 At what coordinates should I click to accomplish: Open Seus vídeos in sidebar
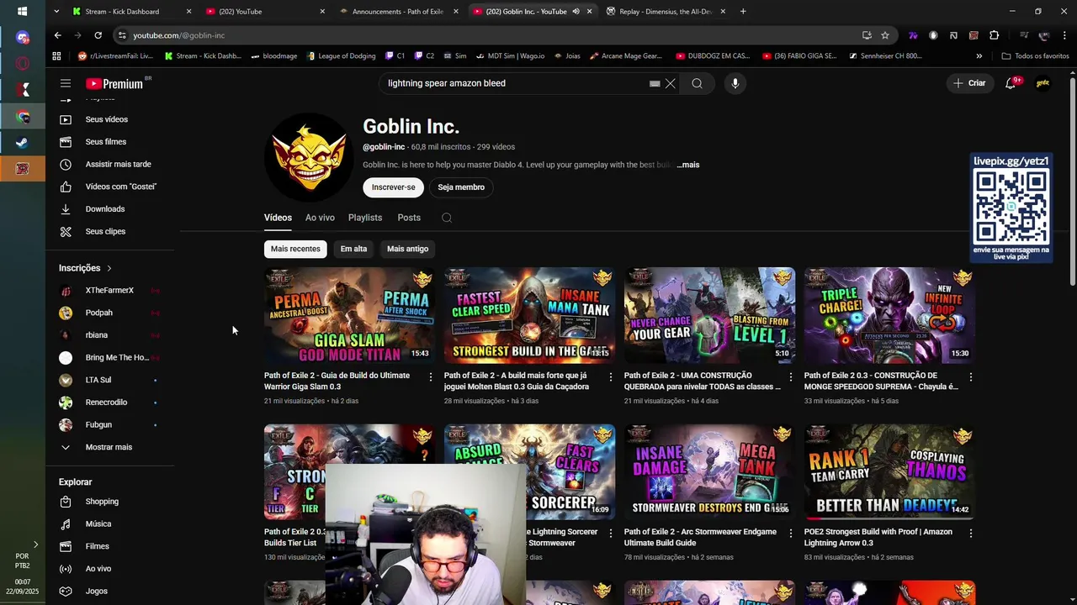[x=106, y=119]
